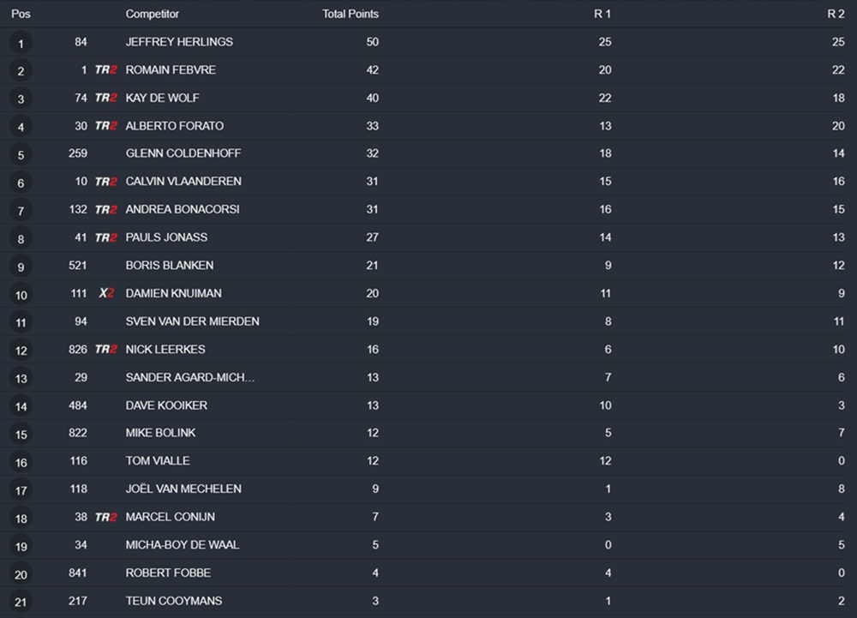
Task: Click the TR2 icon next to Nick Leerkes
Action: pos(105,349)
